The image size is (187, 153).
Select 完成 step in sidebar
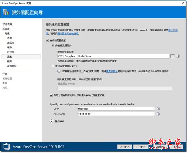click(5, 88)
